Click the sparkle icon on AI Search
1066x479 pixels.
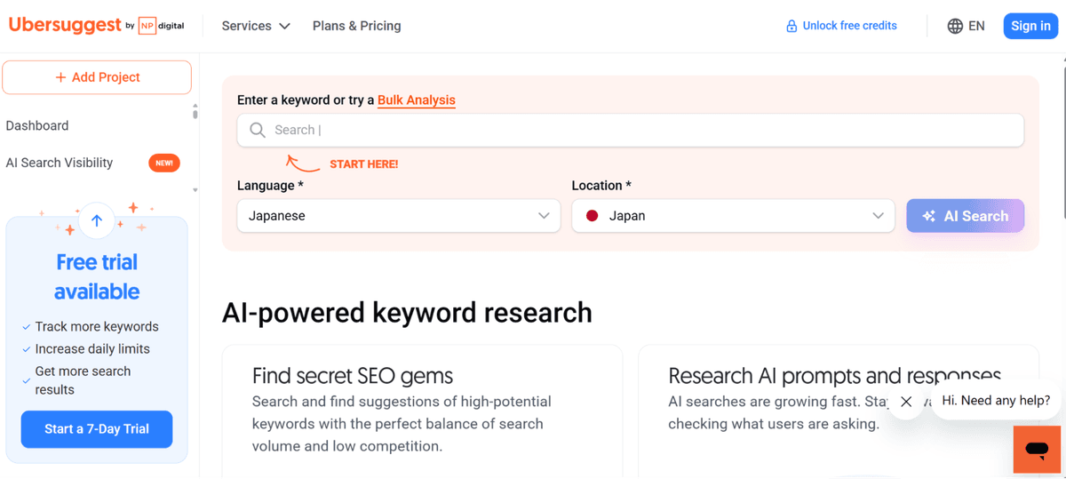(929, 216)
